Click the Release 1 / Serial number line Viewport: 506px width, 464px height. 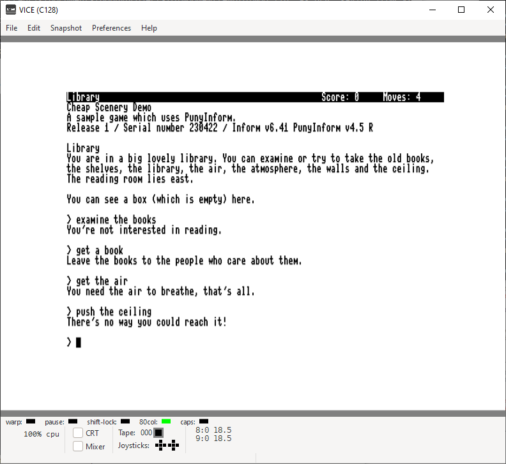pos(220,128)
